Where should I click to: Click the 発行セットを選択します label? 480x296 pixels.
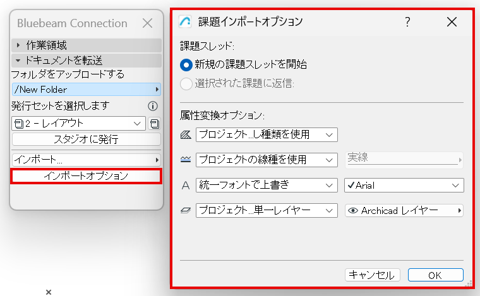point(60,106)
